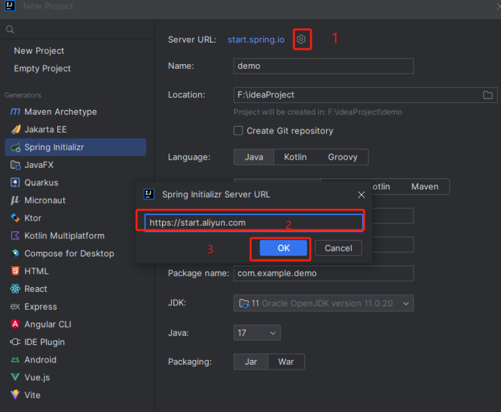Browse location with folder icon
Screen dimensions: 501x412
pyautogui.click(x=488, y=95)
